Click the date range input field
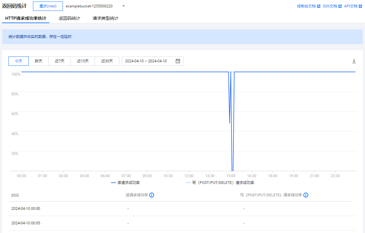The height and width of the screenshot is (233, 365). click(148, 61)
